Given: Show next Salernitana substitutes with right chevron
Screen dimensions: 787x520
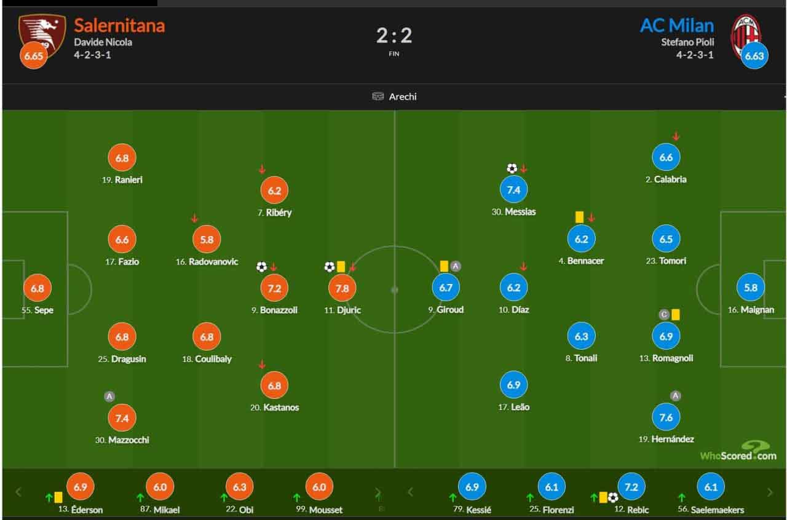Looking at the screenshot, I should (x=378, y=492).
